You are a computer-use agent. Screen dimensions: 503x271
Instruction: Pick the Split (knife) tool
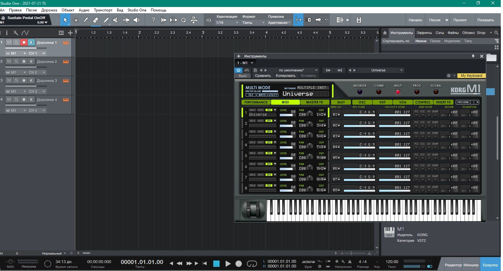pyautogui.click(x=85, y=20)
